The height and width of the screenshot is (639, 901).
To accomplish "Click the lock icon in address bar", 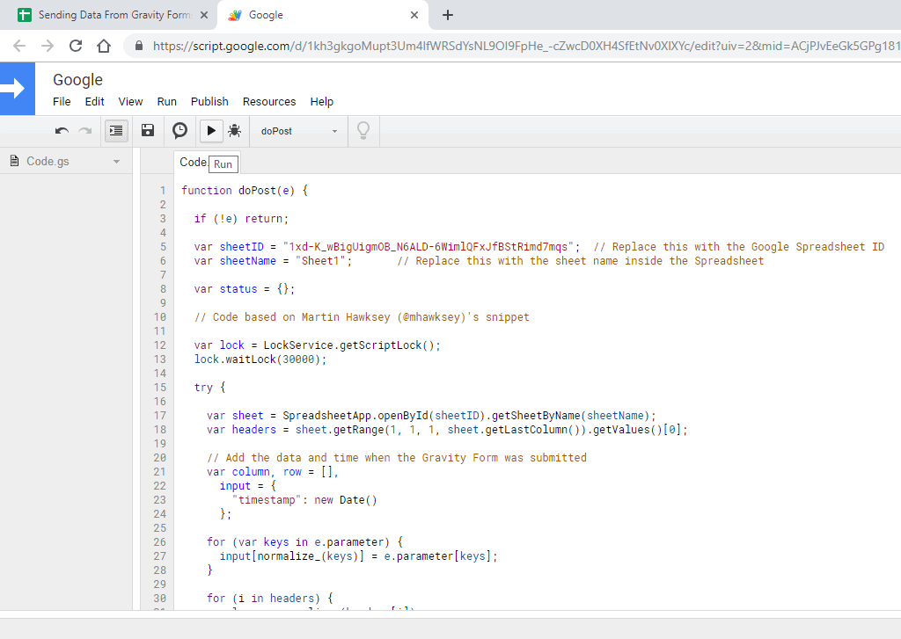I will click(x=138, y=46).
